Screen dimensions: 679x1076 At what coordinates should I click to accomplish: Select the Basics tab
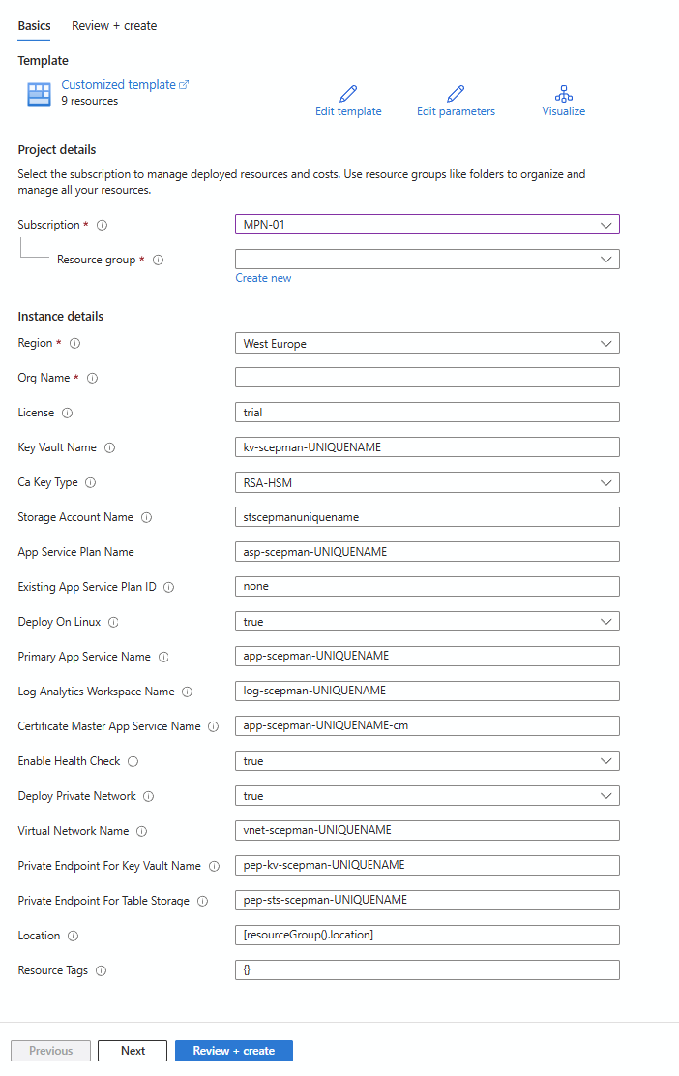click(35, 26)
